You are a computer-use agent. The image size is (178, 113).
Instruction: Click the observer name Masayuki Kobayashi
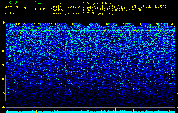102,3
